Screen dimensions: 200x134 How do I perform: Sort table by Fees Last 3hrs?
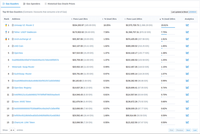pyautogui.click(x=79, y=19)
